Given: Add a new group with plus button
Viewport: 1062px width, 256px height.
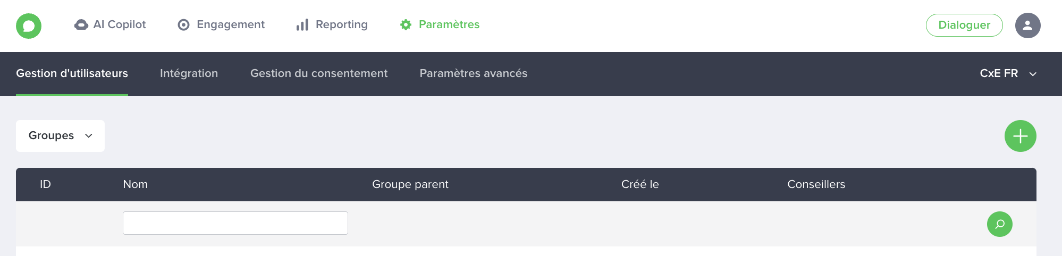Looking at the screenshot, I should coord(1020,136).
